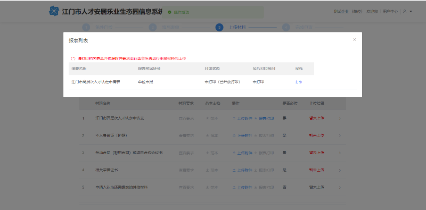The height and width of the screenshot is (210, 426).
Task: Download the 范本 for row 5 其他材料
Action: (212, 188)
